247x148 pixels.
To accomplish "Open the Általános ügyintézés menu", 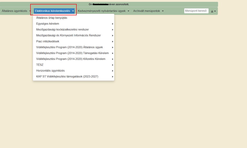I will [16, 11].
